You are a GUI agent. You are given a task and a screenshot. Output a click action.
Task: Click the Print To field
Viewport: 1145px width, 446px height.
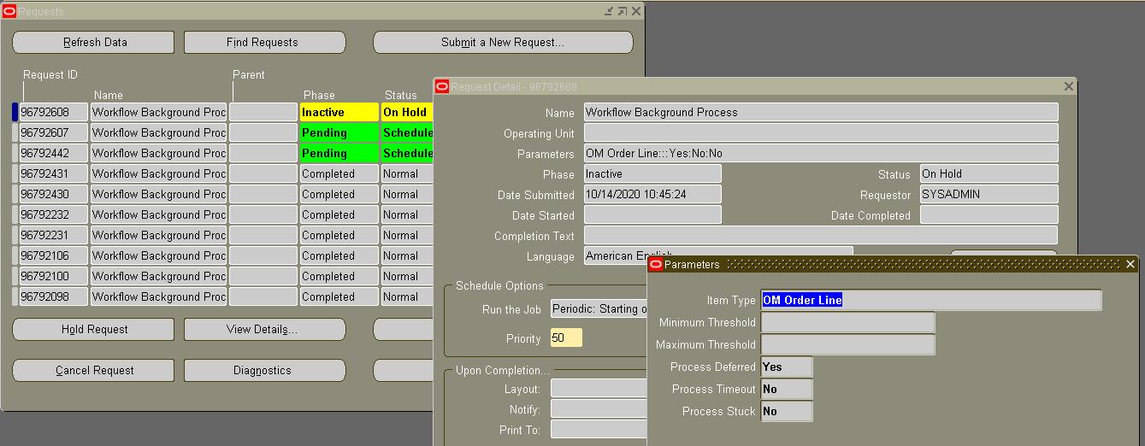click(x=599, y=429)
